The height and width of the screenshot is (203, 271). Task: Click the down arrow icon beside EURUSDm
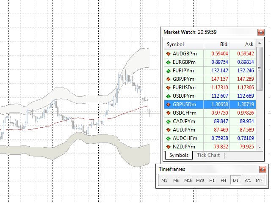168,88
